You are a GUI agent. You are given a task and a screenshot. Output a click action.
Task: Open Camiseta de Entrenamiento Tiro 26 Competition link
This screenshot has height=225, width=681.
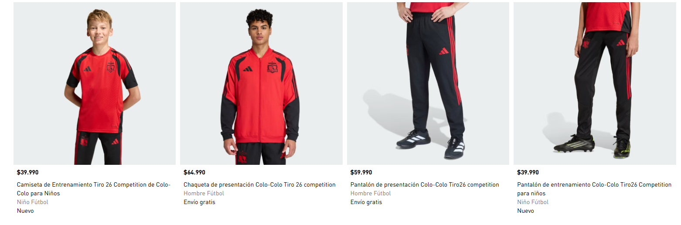tap(94, 189)
